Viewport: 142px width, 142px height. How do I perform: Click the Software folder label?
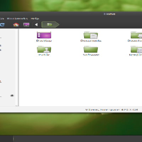[91, 55]
